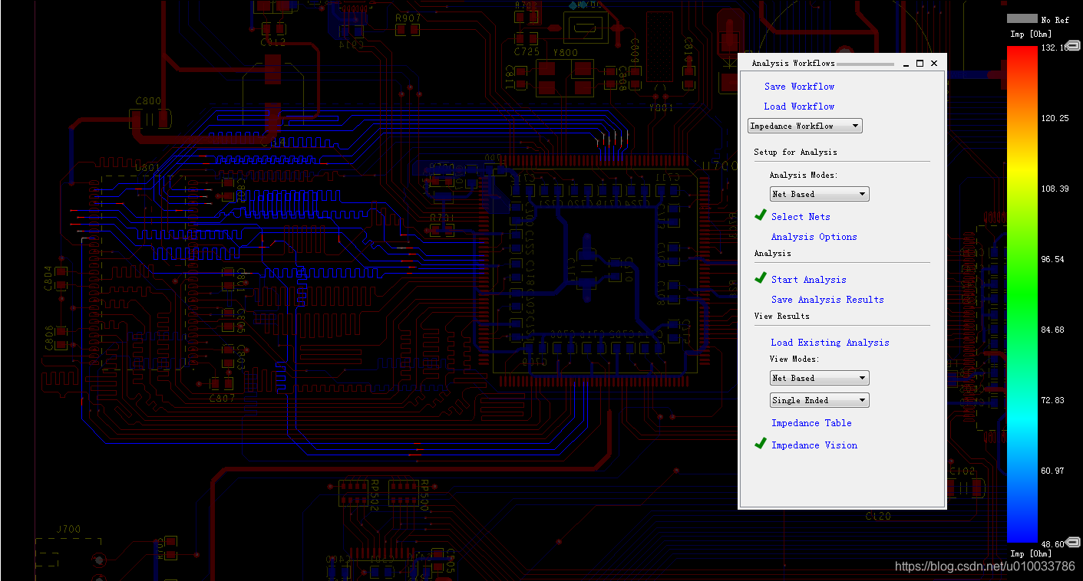1083x581 pixels.
Task: Expand the Analysis Modes Net Based dropdown
Action: (x=819, y=194)
